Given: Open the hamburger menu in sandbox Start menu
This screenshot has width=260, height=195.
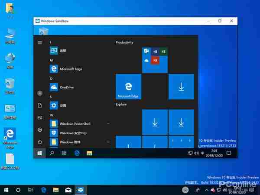Looking at the screenshot, I should coord(40,42).
